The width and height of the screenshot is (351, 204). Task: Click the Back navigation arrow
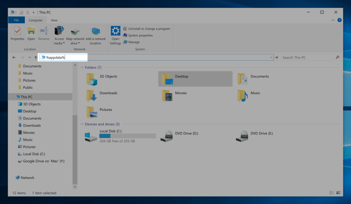tap(14, 58)
